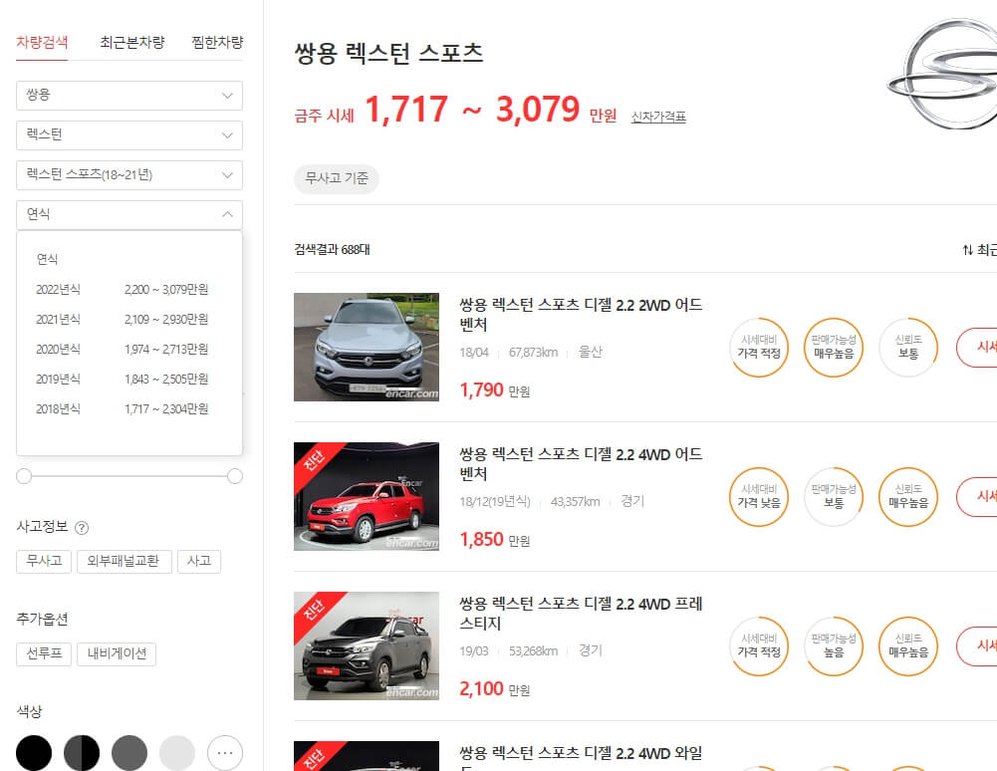The image size is (997, 771).
Task: Click 시세대비 가격 적정 badge for 2,100만원 car
Action: (x=759, y=645)
